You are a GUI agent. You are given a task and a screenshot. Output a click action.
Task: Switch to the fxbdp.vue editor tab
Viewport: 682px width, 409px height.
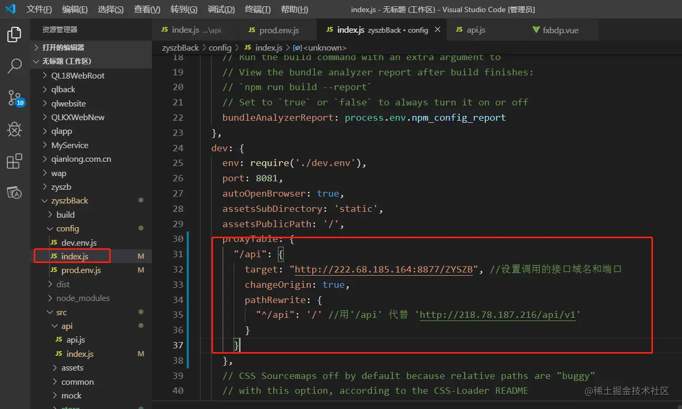(560, 30)
